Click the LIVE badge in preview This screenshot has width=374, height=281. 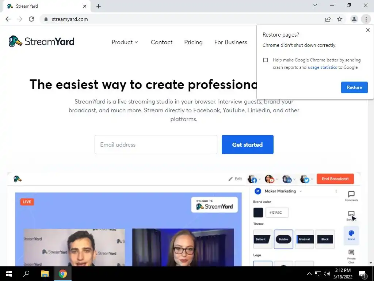coord(27,202)
